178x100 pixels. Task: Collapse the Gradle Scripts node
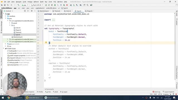(x=4, y=49)
